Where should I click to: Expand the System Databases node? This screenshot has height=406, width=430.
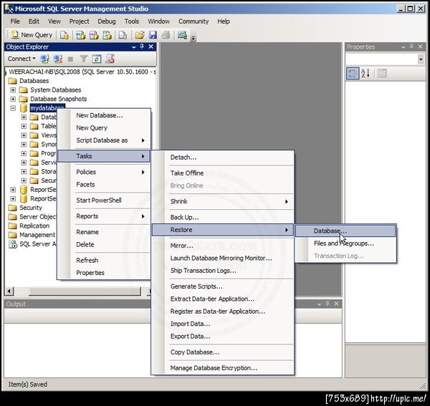click(13, 90)
